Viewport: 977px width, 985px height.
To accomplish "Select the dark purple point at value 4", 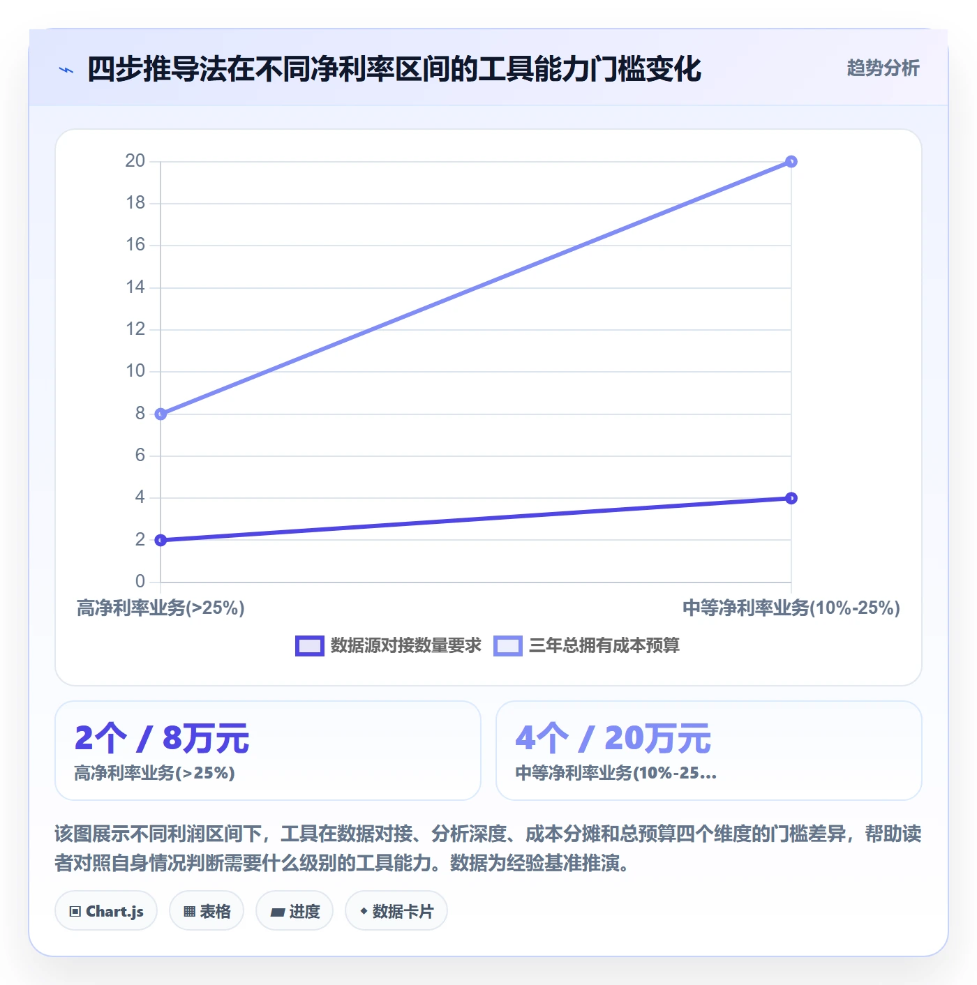I will tap(791, 498).
